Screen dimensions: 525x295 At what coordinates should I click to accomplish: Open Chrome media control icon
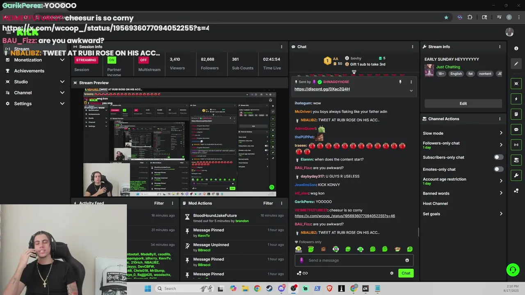point(499,17)
